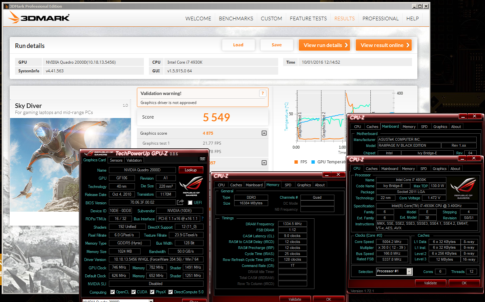Image resolution: width=485 pixels, height=302 pixels.
Task: Open the Processor #1 selection dropdown
Action: [x=409, y=272]
